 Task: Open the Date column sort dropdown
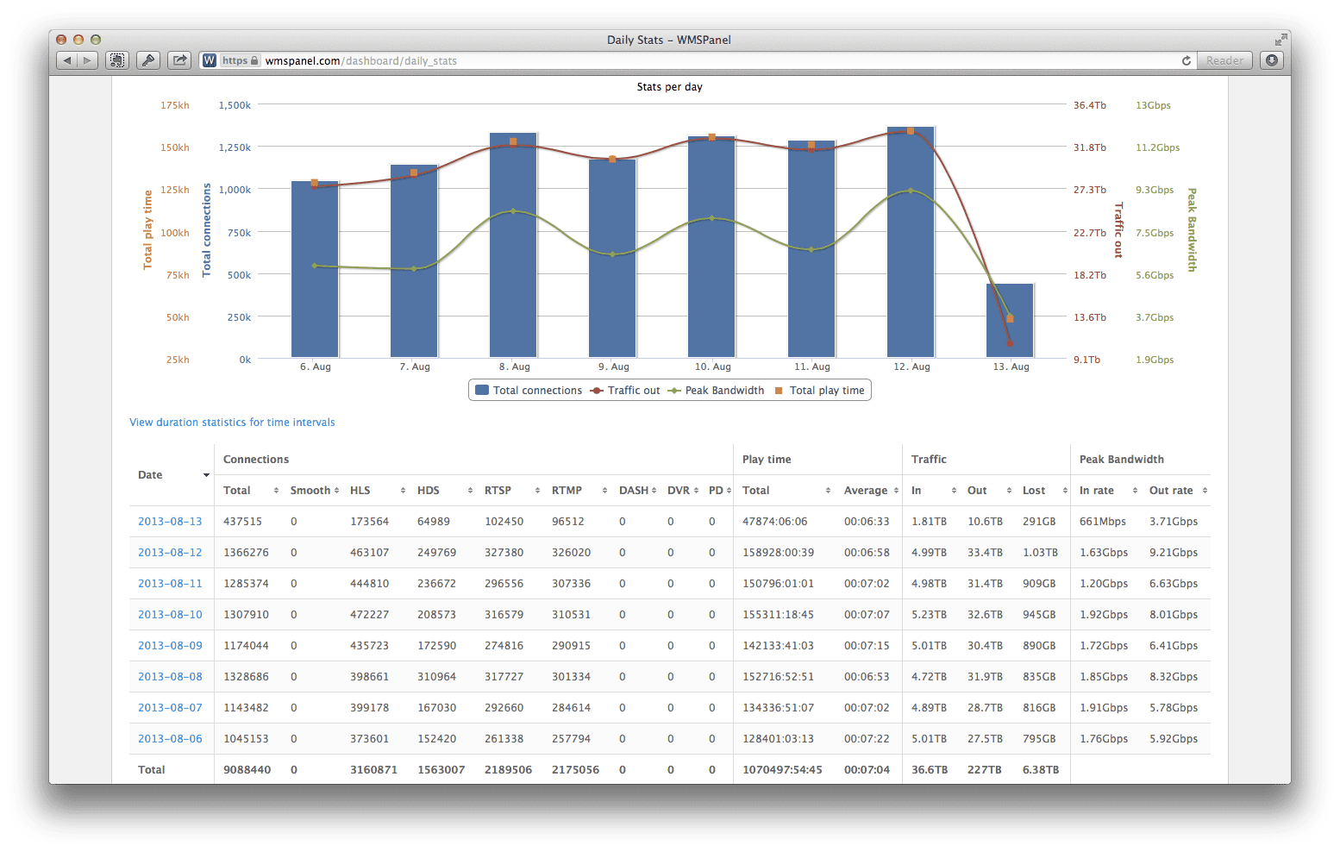pyautogui.click(x=206, y=475)
